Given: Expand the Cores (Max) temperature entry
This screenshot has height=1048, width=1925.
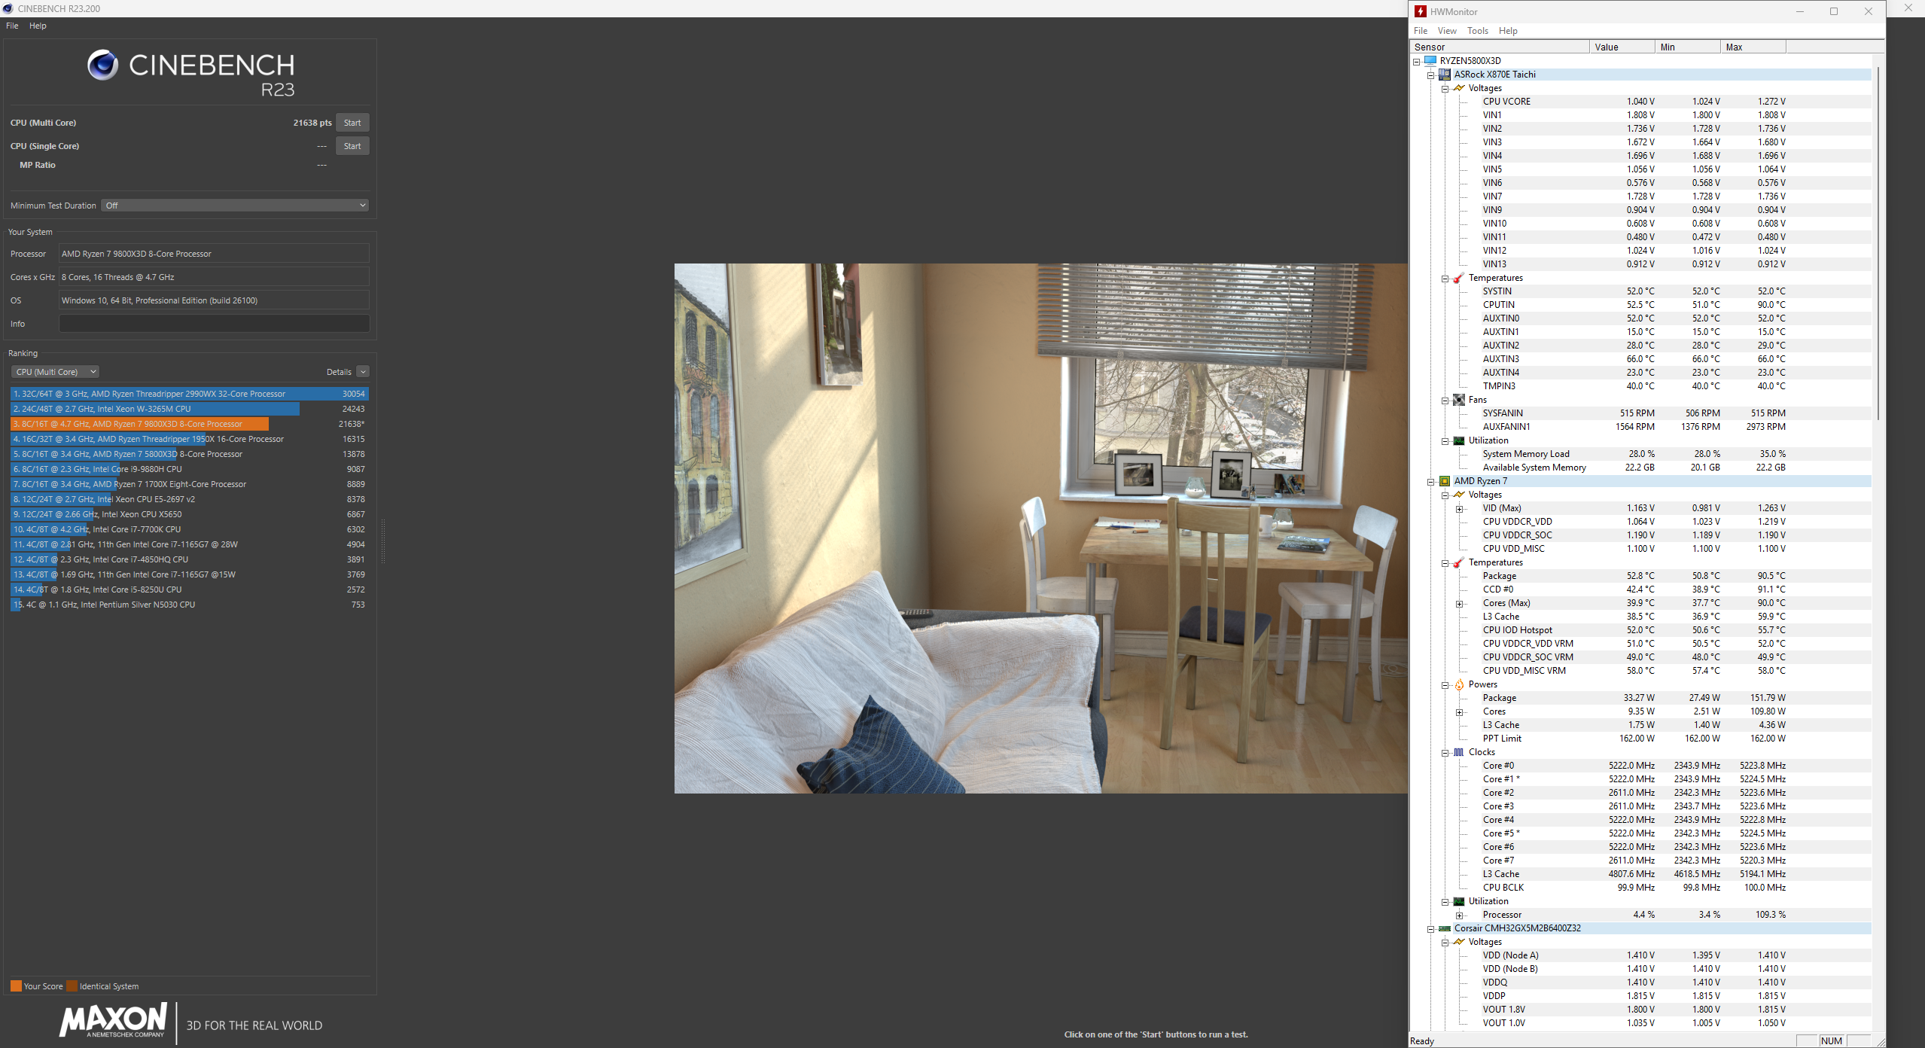Looking at the screenshot, I should click(1459, 604).
